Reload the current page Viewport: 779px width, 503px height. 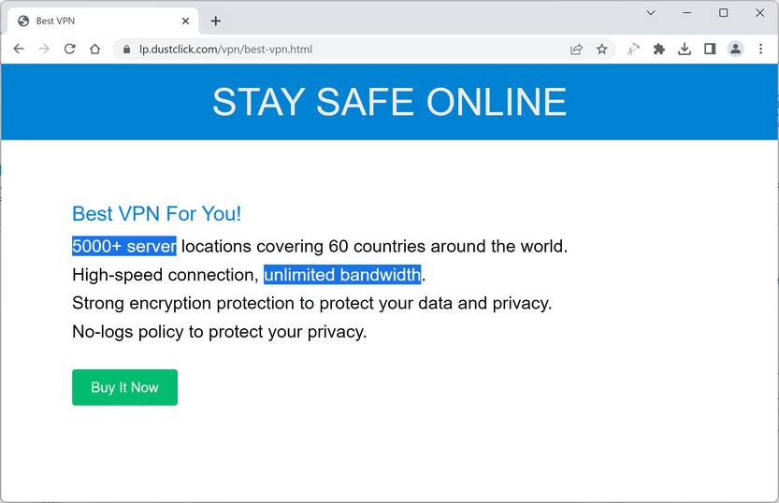[x=69, y=49]
